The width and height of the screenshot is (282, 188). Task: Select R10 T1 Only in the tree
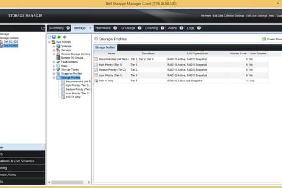73,97
